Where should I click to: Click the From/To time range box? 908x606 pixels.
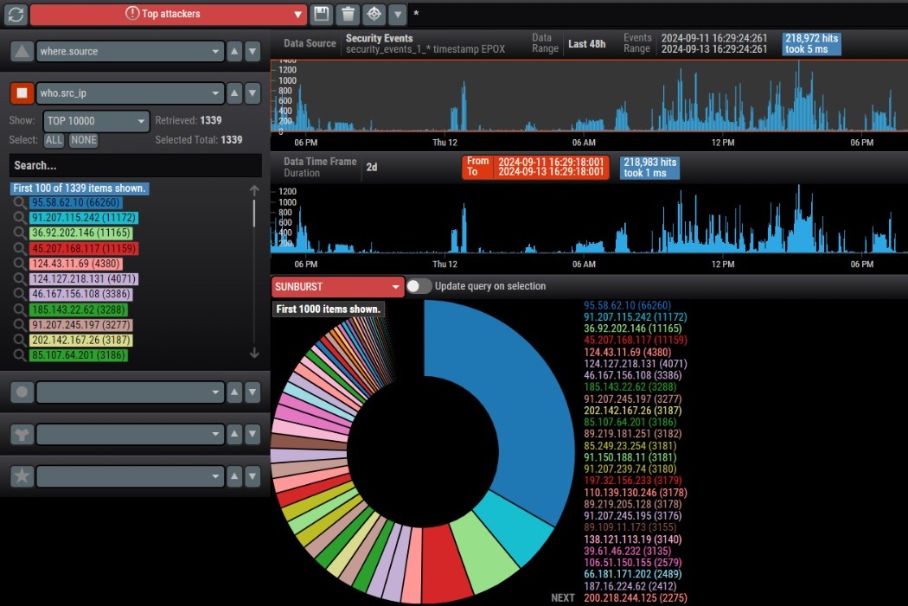[535, 167]
